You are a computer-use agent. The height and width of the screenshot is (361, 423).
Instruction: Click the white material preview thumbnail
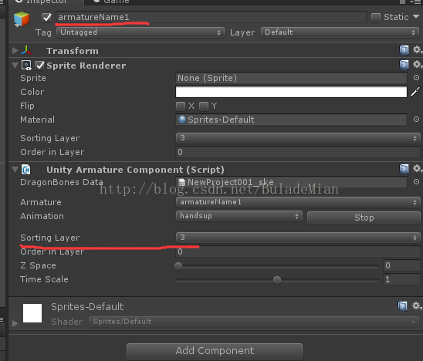(x=32, y=313)
